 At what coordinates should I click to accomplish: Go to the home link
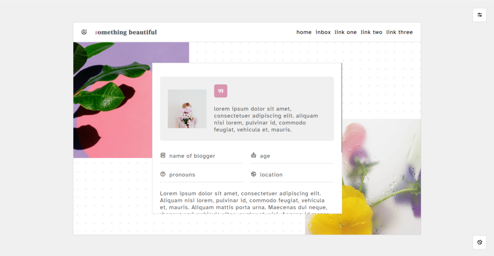click(304, 32)
